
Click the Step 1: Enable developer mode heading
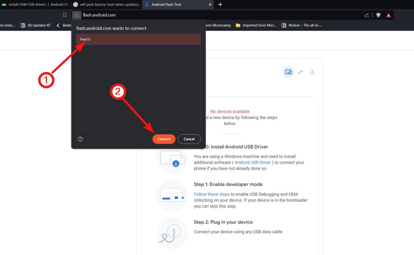pyautogui.click(x=228, y=184)
